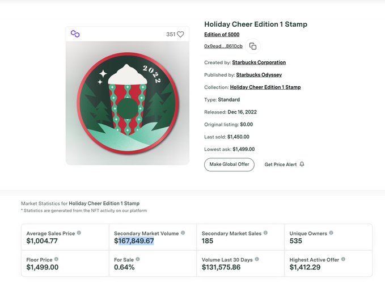Click Get Price Alert
Image resolution: width=385 pixels, height=282 pixels.
(281, 165)
